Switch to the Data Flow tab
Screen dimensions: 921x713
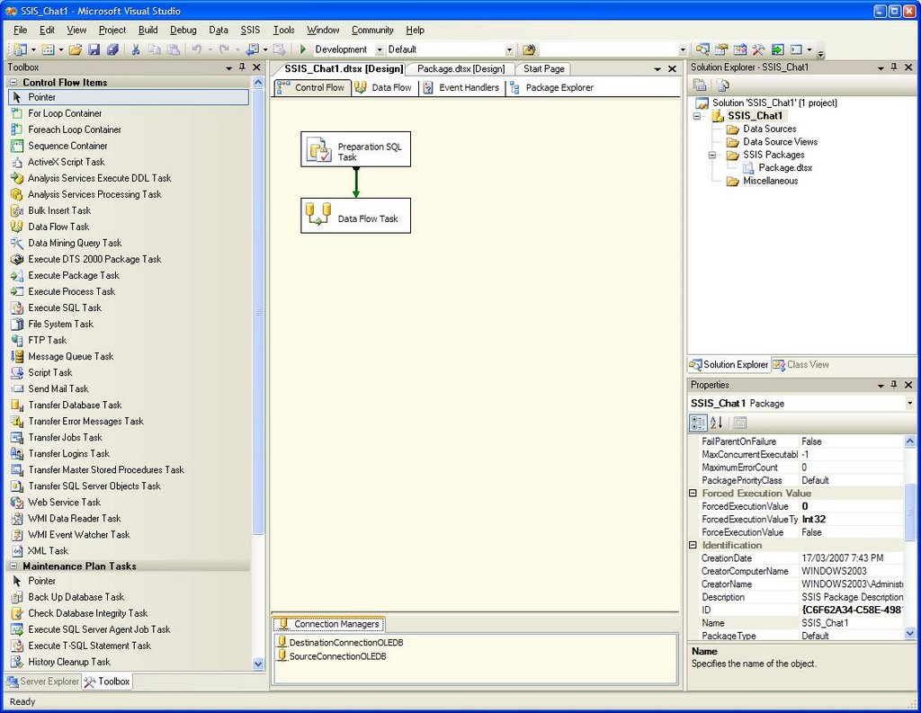[x=383, y=87]
